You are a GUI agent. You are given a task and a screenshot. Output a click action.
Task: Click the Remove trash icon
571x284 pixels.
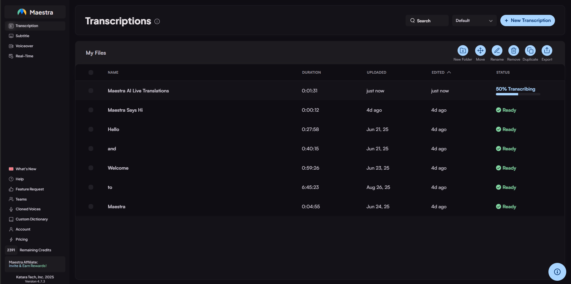(513, 51)
